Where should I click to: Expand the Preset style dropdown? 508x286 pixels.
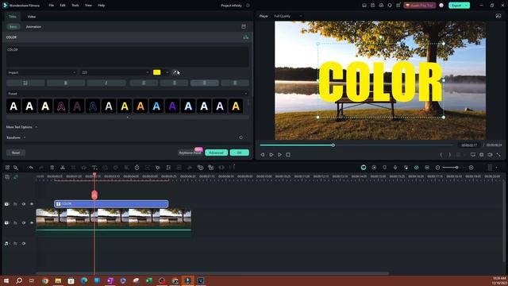(x=245, y=94)
